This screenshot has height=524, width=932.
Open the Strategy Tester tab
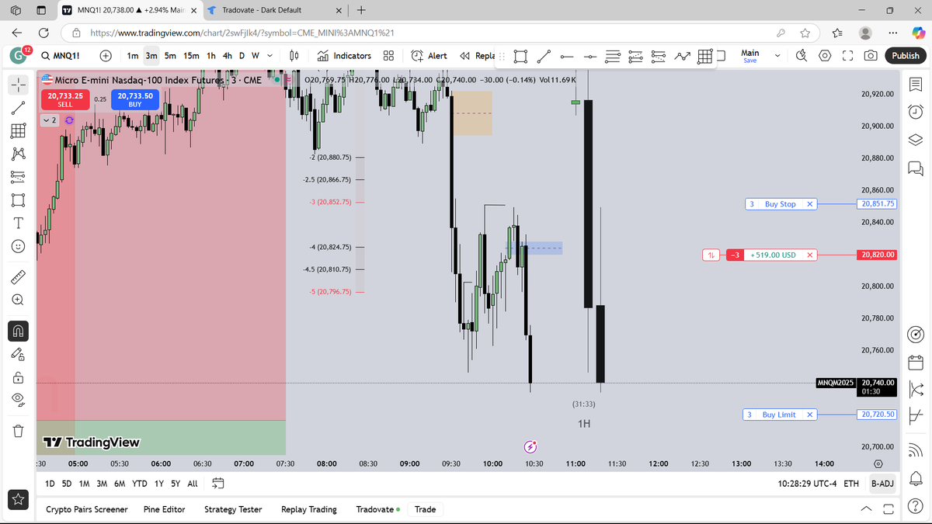[233, 509]
